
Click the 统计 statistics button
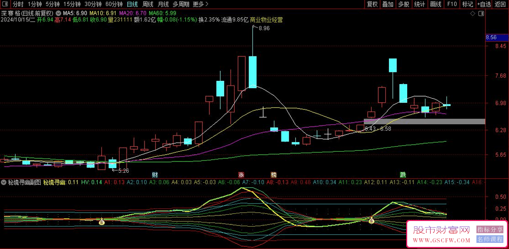click(x=420, y=4)
